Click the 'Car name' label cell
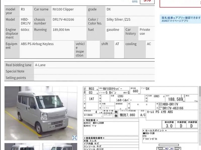This screenshot has height=150, width=201. click(42, 11)
